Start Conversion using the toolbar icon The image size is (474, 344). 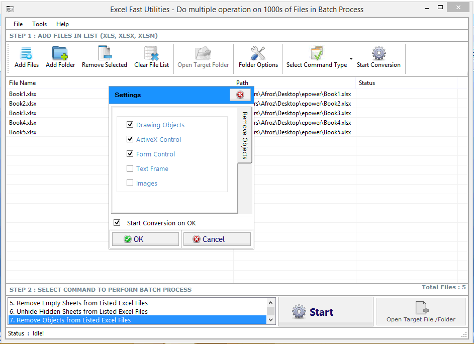[x=378, y=56]
